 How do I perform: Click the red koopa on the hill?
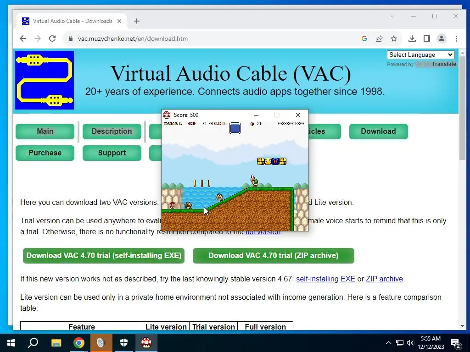click(x=254, y=181)
